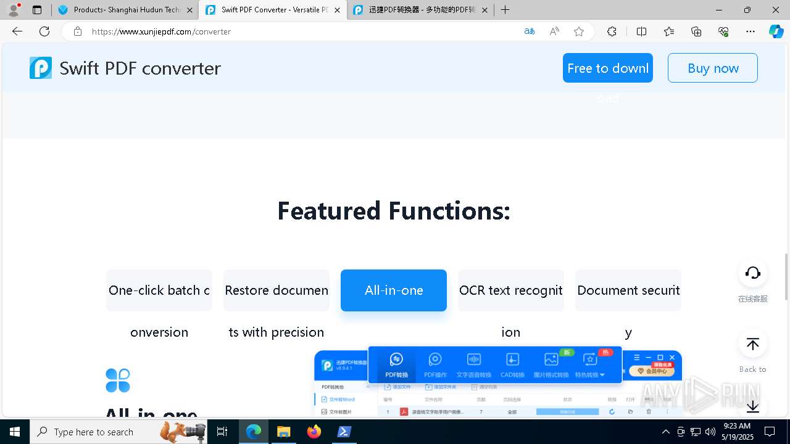Add this page to favorites star icon
This screenshot has width=790, height=444.
point(579,31)
